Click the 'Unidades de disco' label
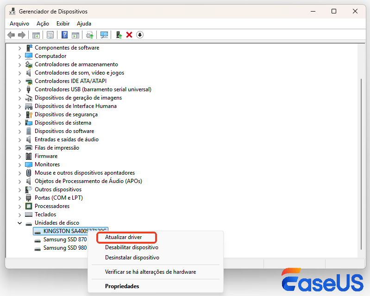 click(x=57, y=223)
